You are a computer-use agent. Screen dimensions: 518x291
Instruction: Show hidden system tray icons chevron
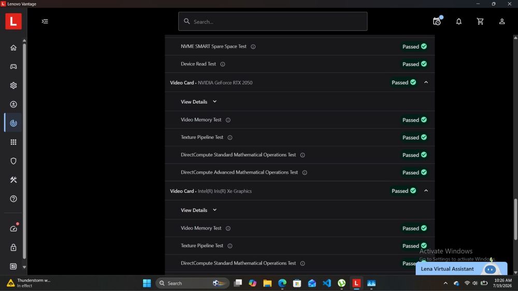coord(445,283)
